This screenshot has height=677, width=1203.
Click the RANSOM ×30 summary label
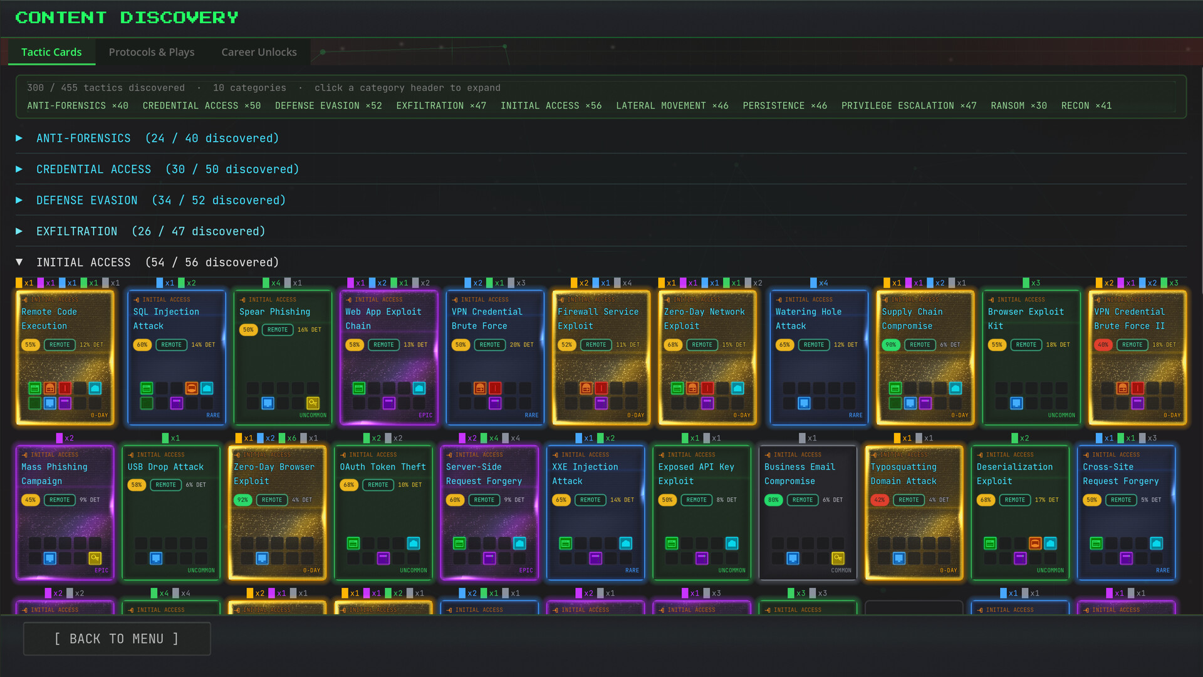click(1018, 106)
